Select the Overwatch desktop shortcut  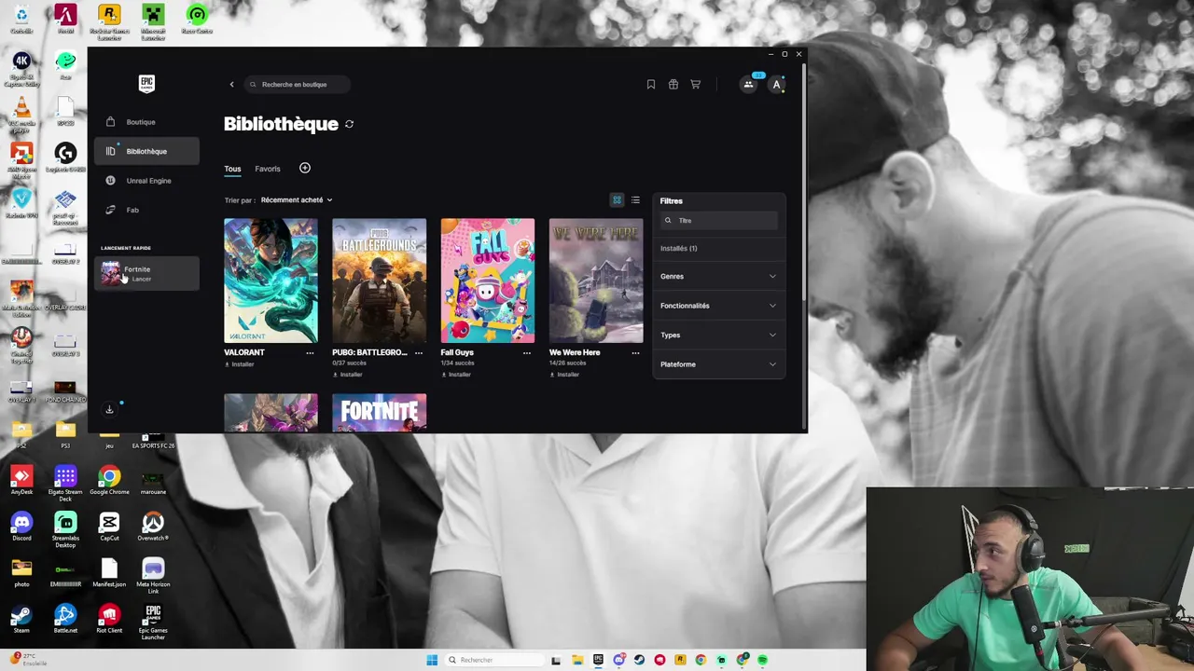click(153, 527)
